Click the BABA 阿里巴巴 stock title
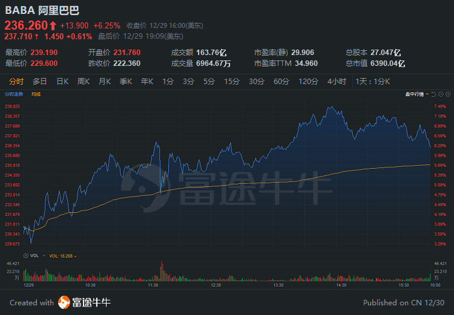The height and width of the screenshot is (315, 454). (42, 10)
